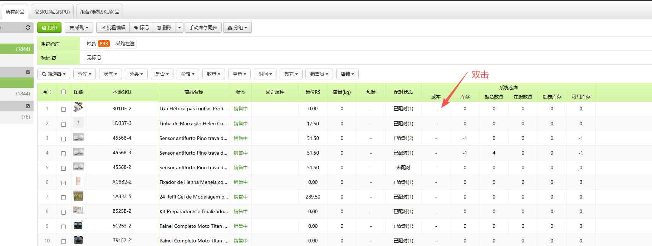Click the 批量编辑 button
652x246 pixels.
coord(113,27)
